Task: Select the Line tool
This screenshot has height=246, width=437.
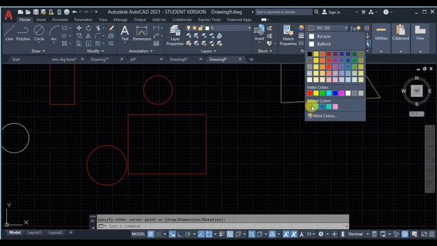Action: click(x=9, y=33)
